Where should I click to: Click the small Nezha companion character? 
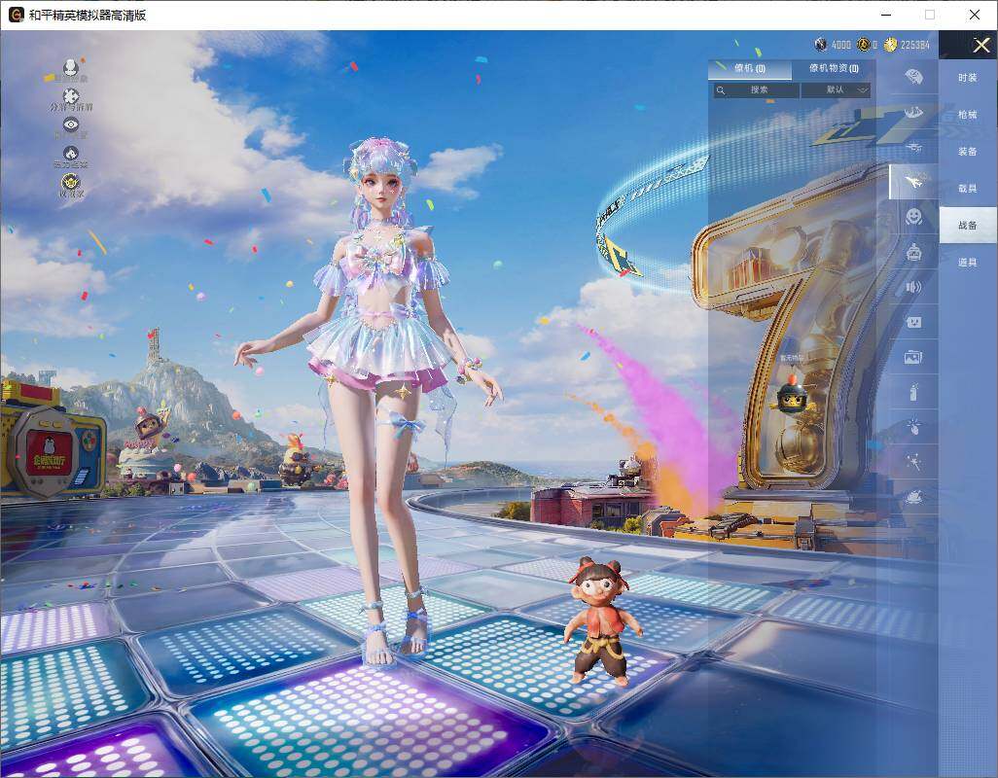point(602,621)
